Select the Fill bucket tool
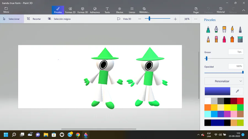This screenshot has width=248, height=139. pyautogui.click(x=240, y=39)
